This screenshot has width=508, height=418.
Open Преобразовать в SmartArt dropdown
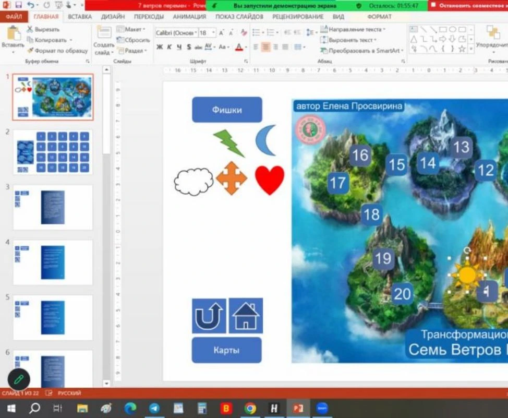point(362,51)
